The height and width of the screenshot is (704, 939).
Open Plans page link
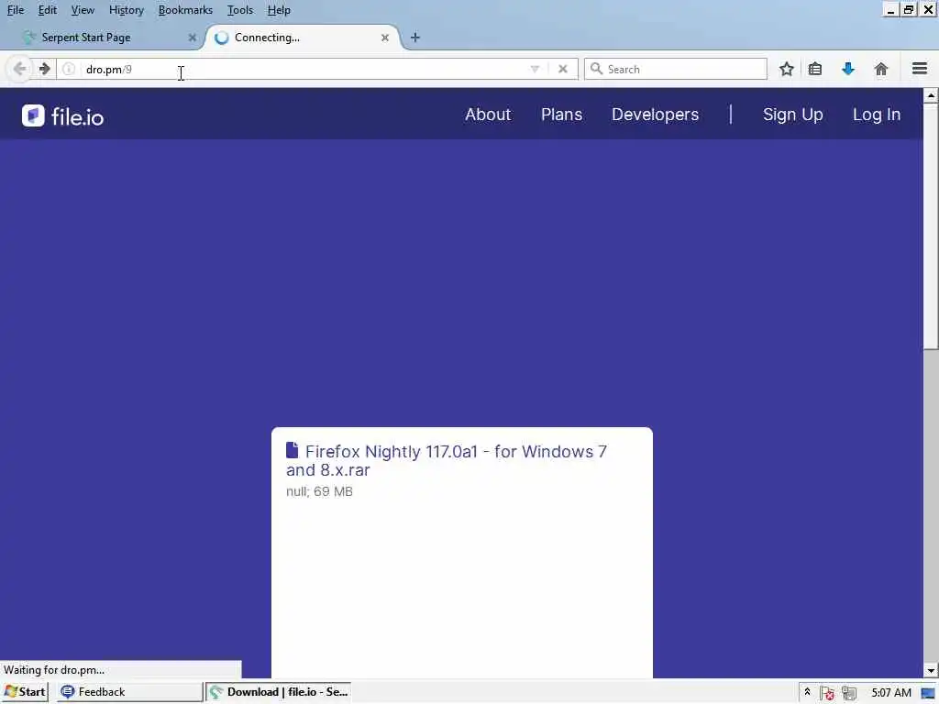561,115
